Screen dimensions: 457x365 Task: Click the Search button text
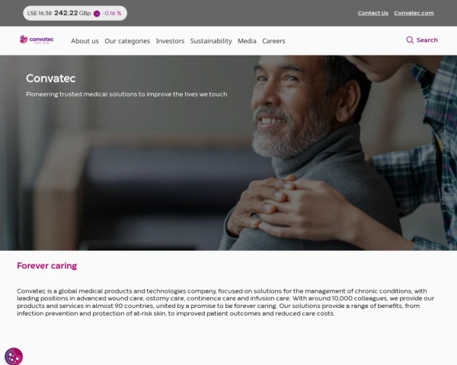click(x=427, y=40)
